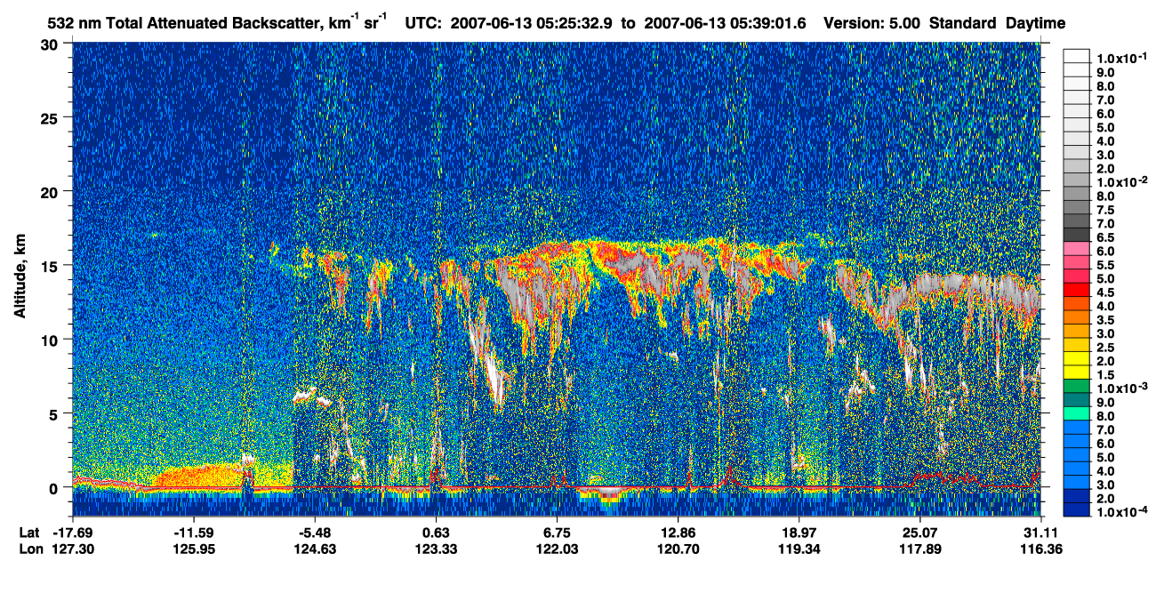Click colorbar label '4.5'
This screenshot has width=1156, height=593.
(x=1107, y=293)
